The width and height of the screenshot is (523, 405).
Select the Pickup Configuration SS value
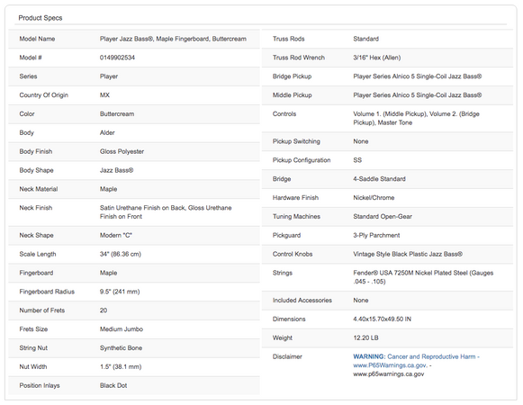coord(357,160)
